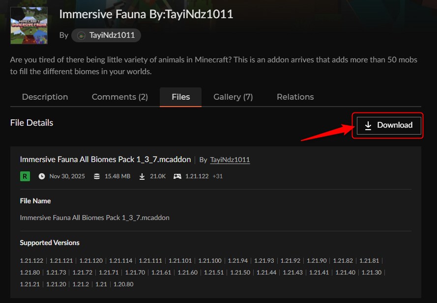The image size is (437, 303).
Task: Click supported version 1.21.120
Action: pos(91,261)
